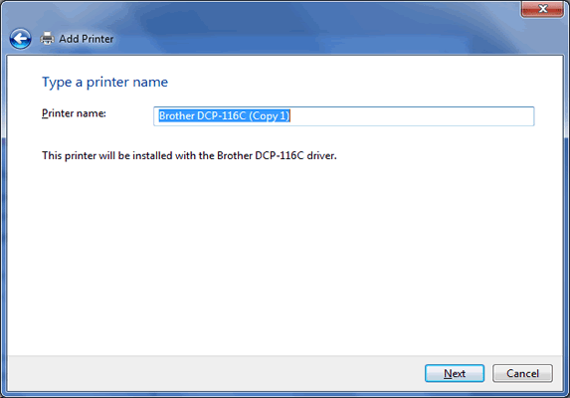570x398 pixels.
Task: Place cursor after (Copy 1) in name field
Action: [x=290, y=116]
